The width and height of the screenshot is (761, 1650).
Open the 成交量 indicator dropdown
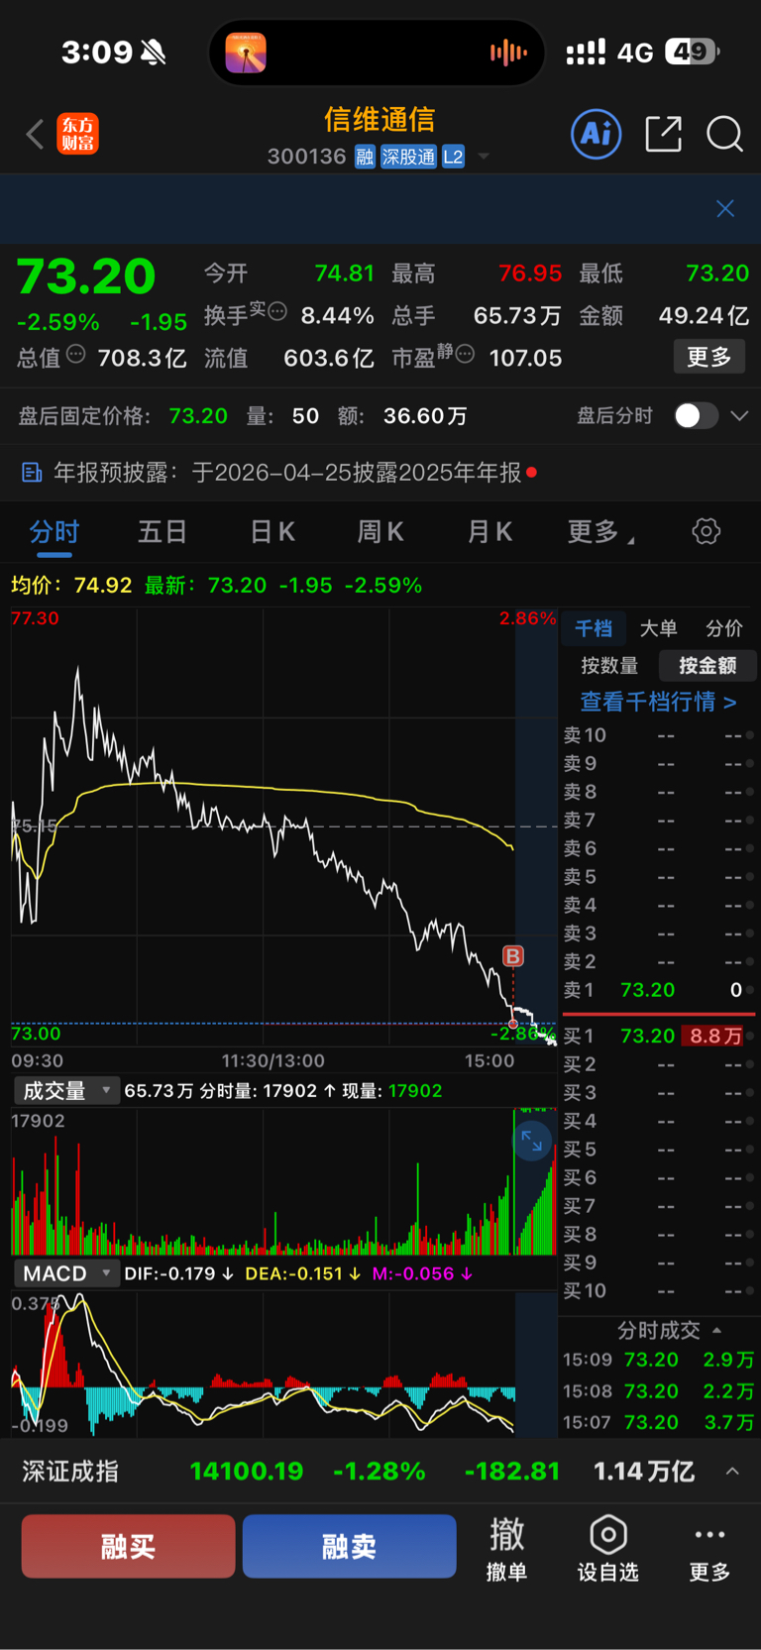pyautogui.click(x=65, y=1091)
